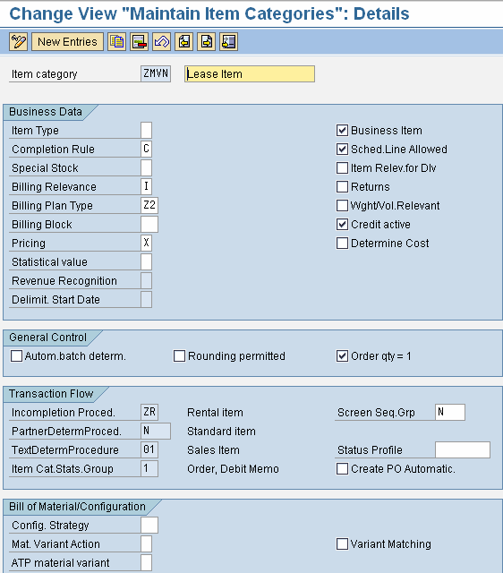503x573 pixels.
Task: Go to the next entry icon
Action: point(207,42)
